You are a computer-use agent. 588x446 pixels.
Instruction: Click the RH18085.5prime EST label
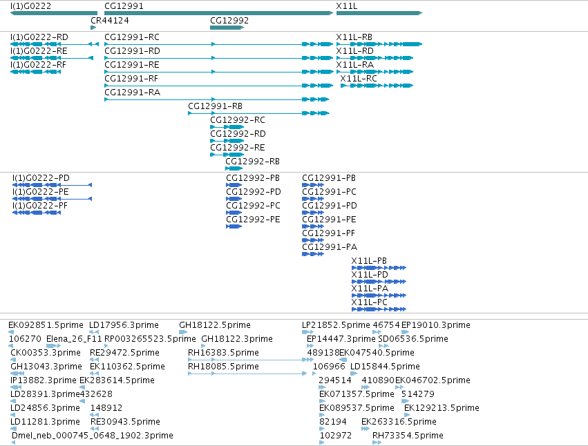pyautogui.click(x=223, y=367)
